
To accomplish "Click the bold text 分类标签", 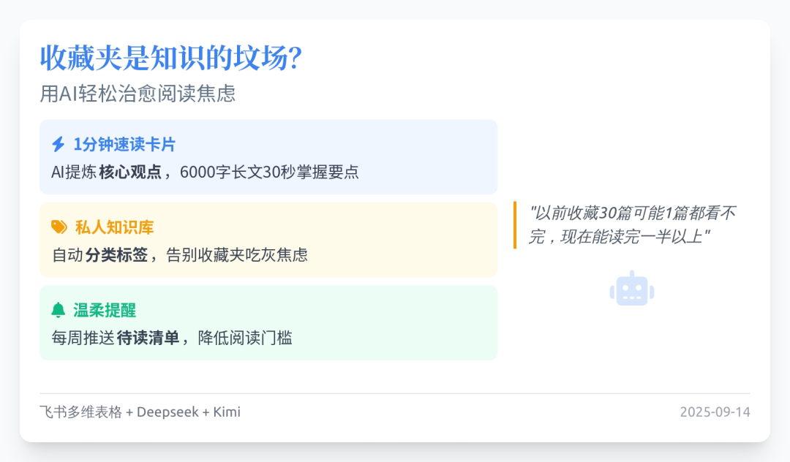I will [x=116, y=255].
